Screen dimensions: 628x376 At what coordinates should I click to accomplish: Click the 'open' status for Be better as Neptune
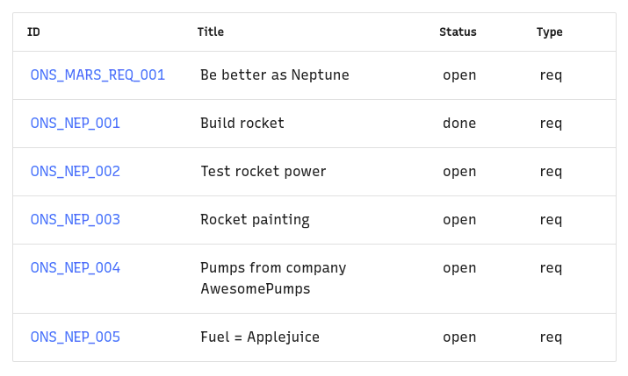(459, 75)
